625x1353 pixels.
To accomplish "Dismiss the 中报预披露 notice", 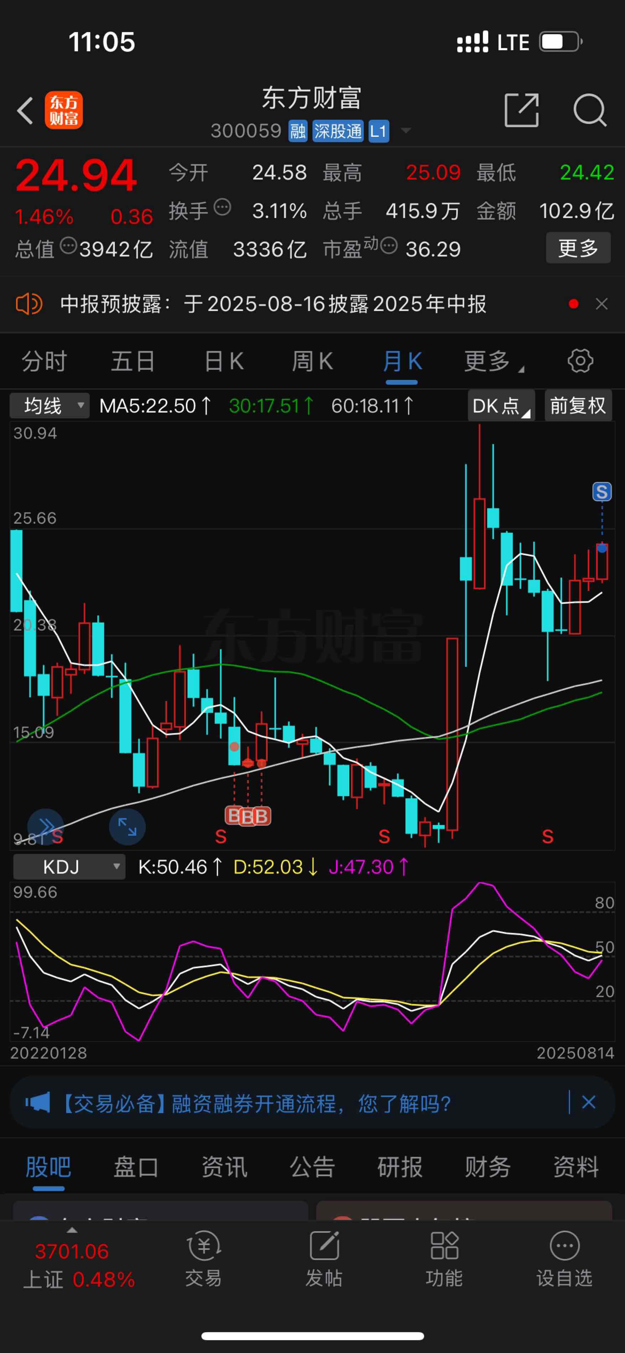I will point(602,304).
